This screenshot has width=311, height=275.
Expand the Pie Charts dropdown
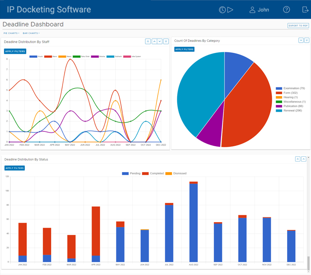pos(12,33)
